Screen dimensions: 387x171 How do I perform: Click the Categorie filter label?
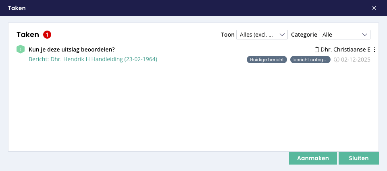click(304, 35)
